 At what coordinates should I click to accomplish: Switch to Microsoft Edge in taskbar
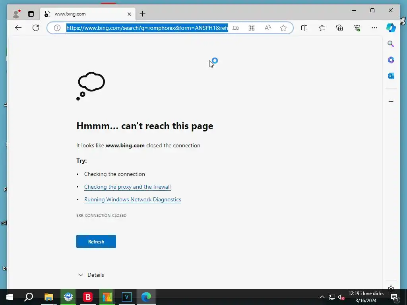[x=146, y=297]
